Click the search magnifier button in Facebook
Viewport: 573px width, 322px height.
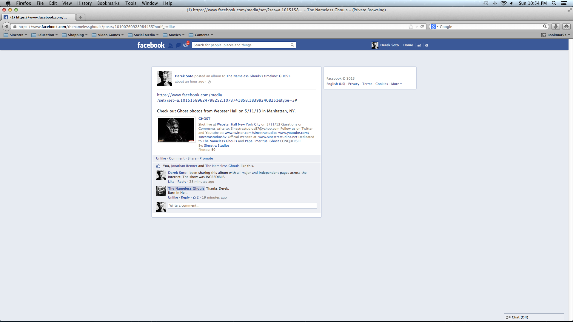tap(292, 45)
